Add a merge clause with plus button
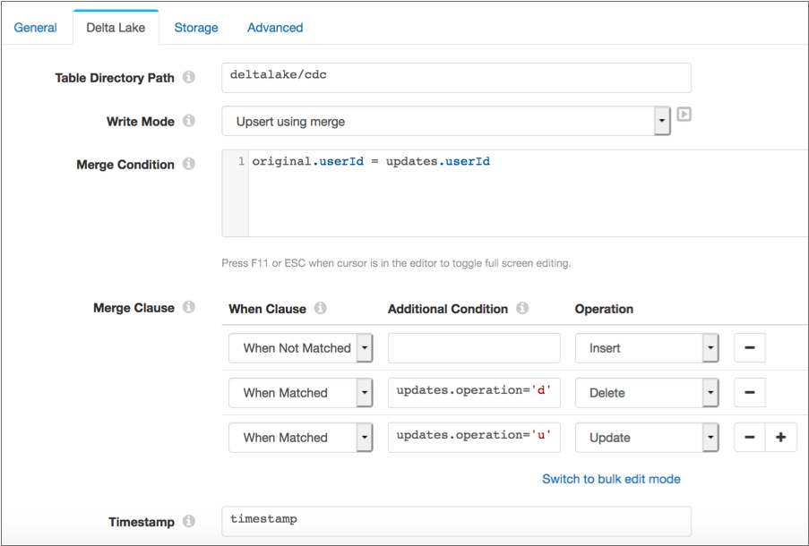 click(x=780, y=437)
